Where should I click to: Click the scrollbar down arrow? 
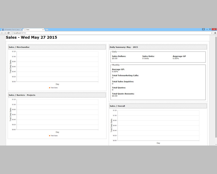216,144
